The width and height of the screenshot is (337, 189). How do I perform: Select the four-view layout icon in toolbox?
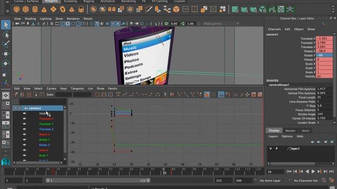point(6,105)
